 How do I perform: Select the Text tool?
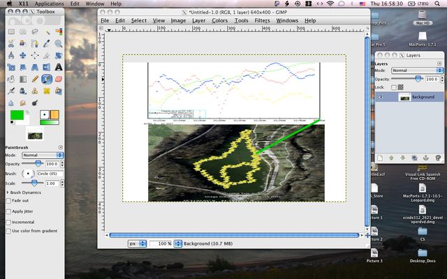pyautogui.click(x=59, y=67)
